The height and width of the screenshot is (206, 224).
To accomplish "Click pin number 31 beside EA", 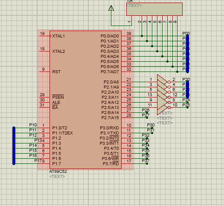I will (x=42, y=105).
